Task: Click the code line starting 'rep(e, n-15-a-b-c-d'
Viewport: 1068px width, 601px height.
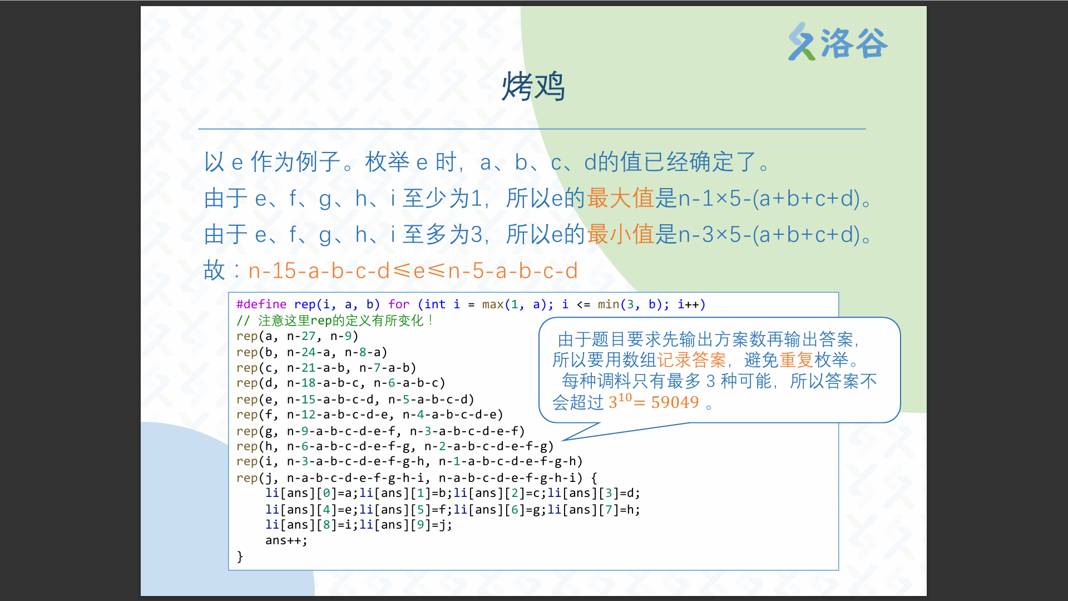Action: (x=355, y=400)
